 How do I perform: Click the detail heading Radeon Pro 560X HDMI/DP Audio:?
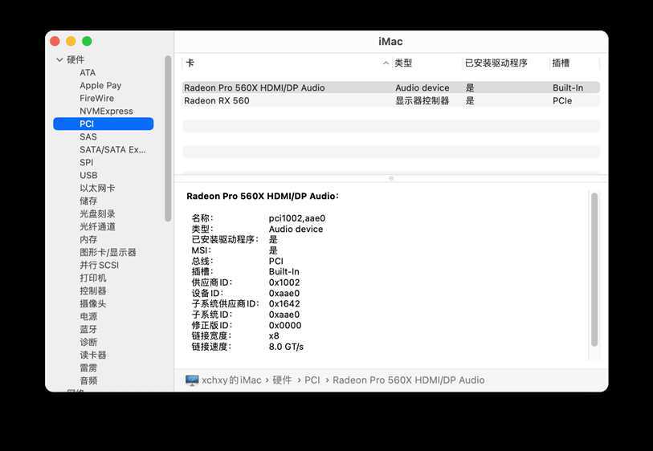263,196
